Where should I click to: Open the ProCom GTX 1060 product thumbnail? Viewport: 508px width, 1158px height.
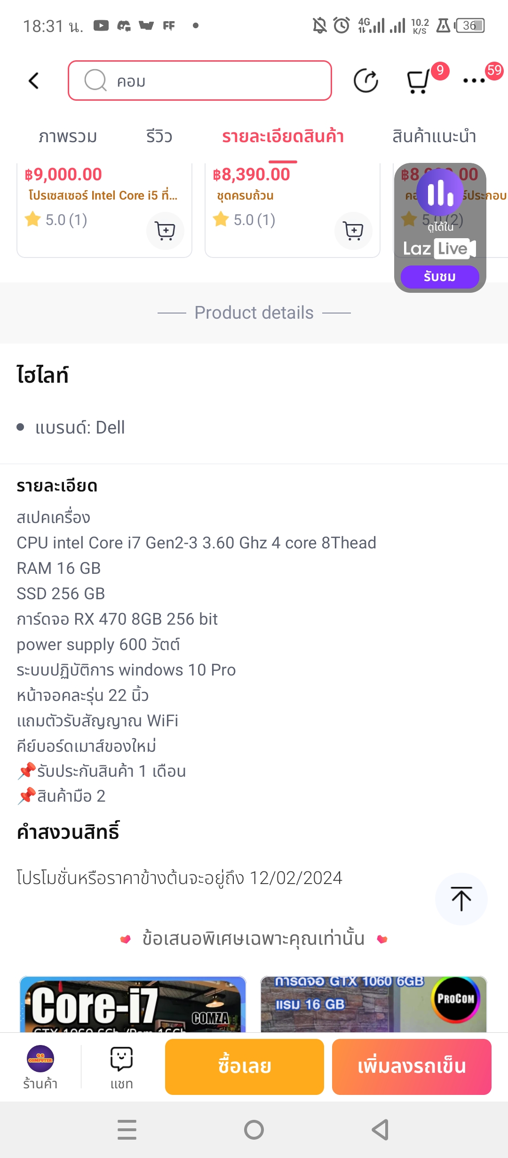pos(373,1005)
